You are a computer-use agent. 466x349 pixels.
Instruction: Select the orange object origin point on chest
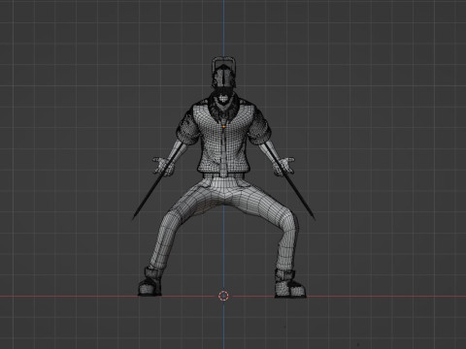223,127
